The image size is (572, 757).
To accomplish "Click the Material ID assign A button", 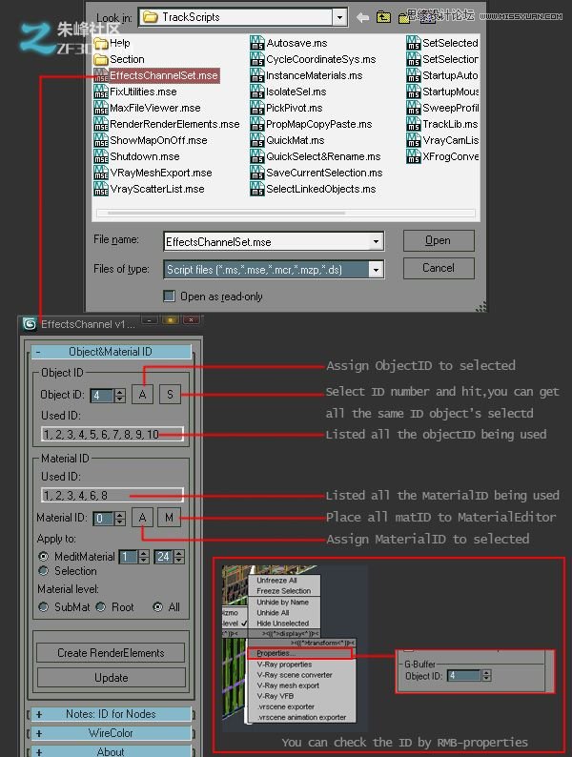I will pos(142,518).
